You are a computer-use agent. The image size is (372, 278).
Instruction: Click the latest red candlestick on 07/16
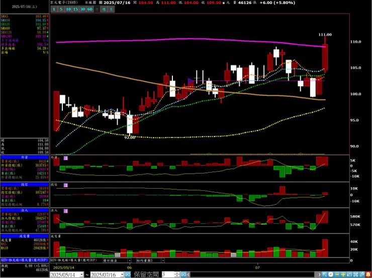click(x=325, y=57)
